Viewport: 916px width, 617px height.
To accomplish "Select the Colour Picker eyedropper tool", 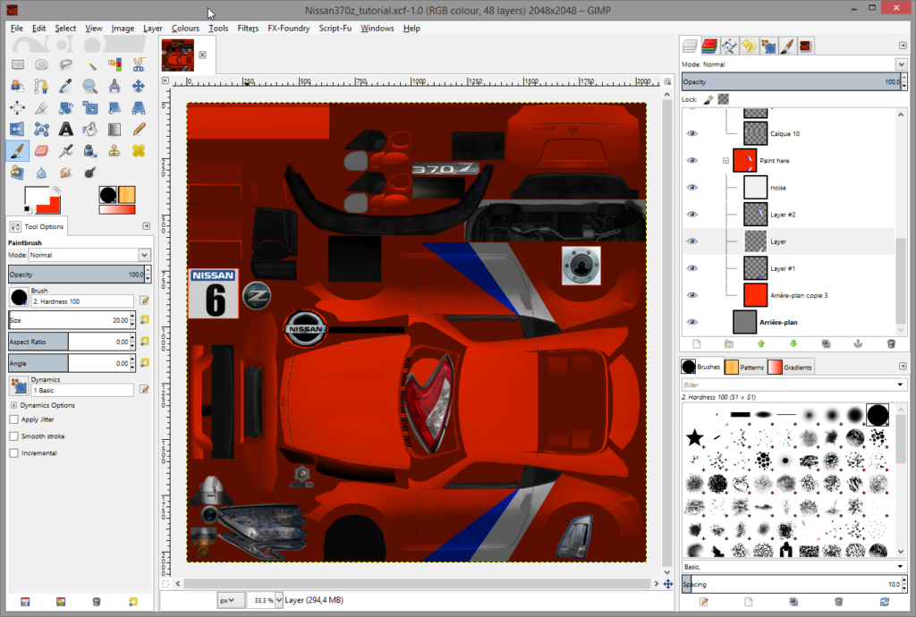I will click(65, 87).
